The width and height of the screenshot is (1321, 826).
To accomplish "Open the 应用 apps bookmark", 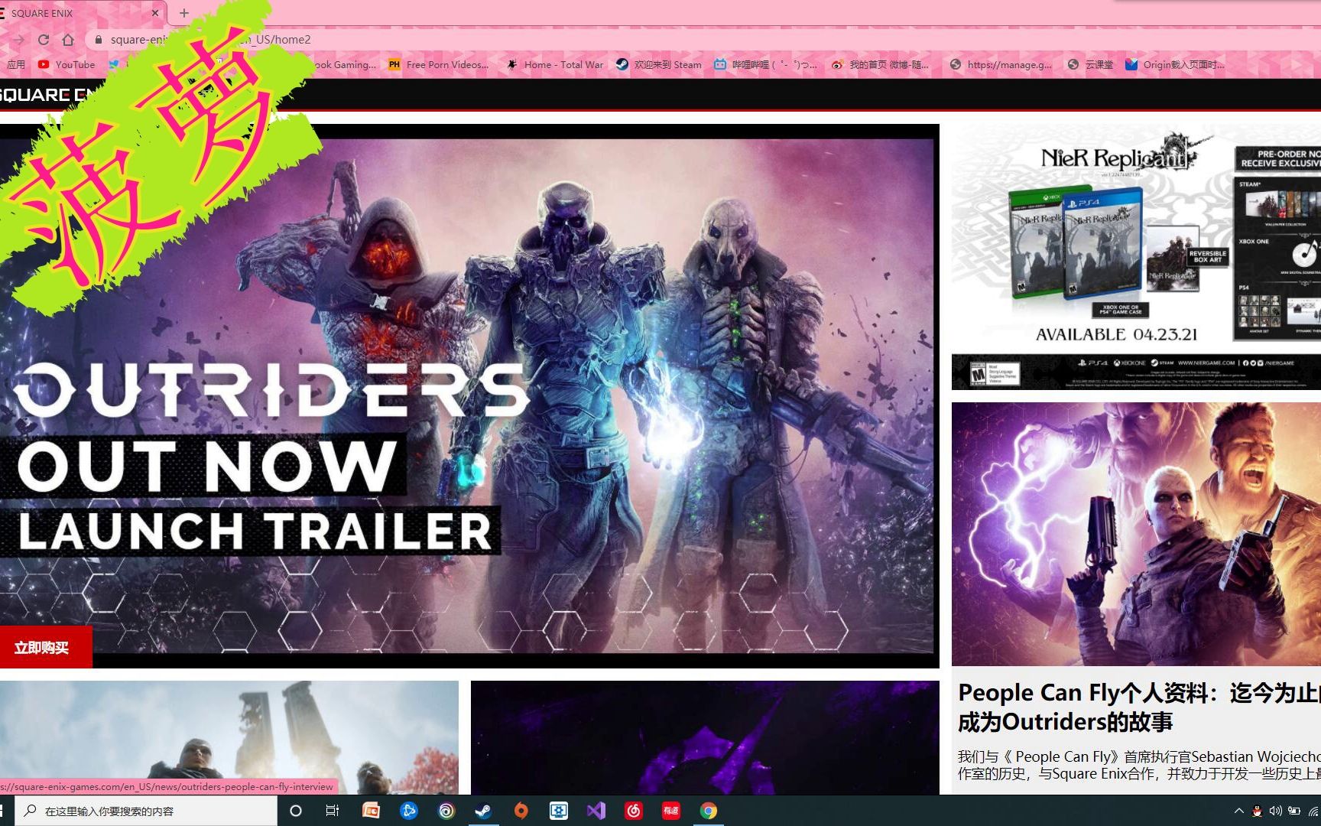I will [15, 65].
